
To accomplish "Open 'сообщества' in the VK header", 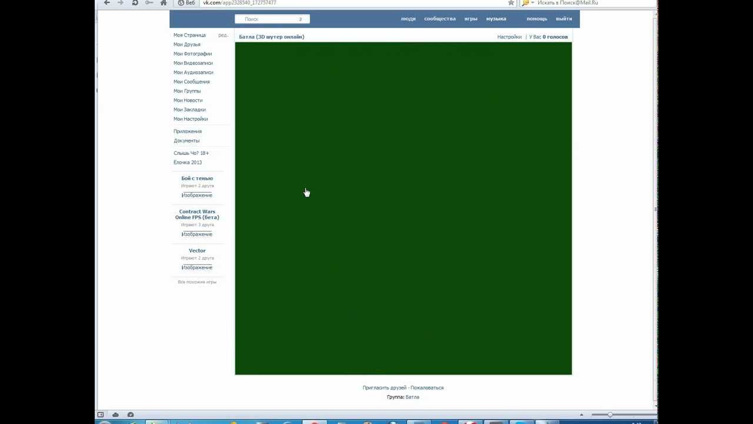I will [x=440, y=19].
